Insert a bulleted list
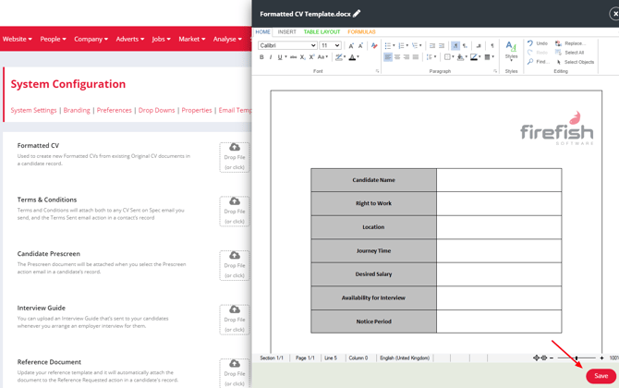Screen dimensions: 619x388 [x=389, y=46]
